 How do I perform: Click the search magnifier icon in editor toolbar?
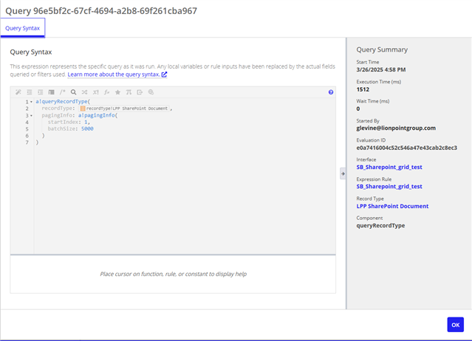74,92
